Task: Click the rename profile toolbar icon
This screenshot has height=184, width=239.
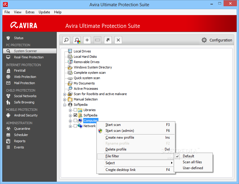Action: 98,40
